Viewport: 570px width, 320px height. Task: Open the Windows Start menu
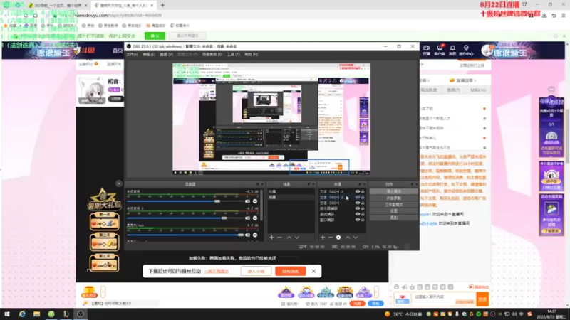click(x=6, y=314)
